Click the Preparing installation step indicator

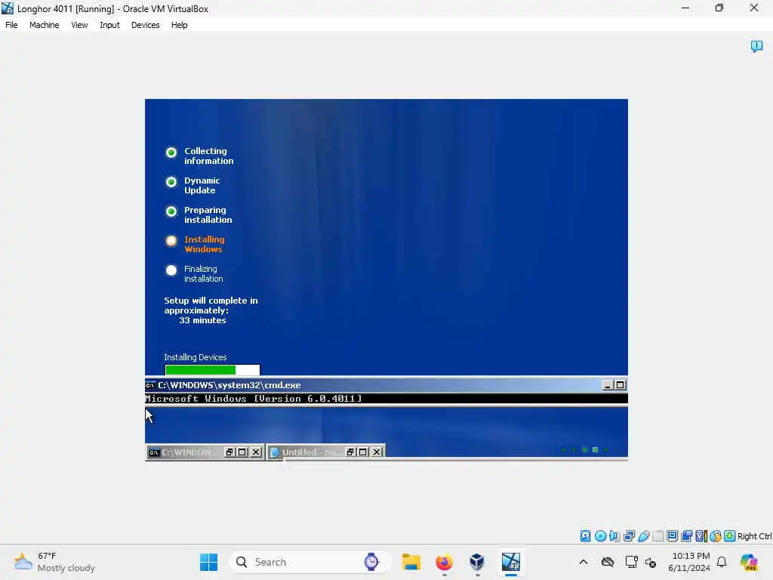point(171,211)
